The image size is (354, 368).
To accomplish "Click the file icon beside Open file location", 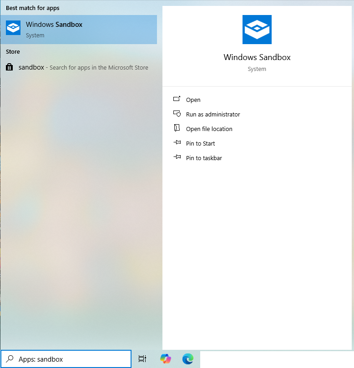I will tap(177, 128).
